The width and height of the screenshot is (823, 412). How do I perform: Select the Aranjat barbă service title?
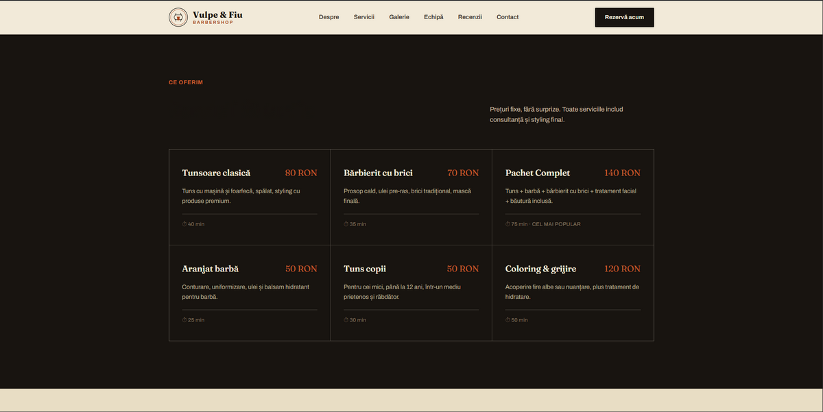[x=211, y=269]
